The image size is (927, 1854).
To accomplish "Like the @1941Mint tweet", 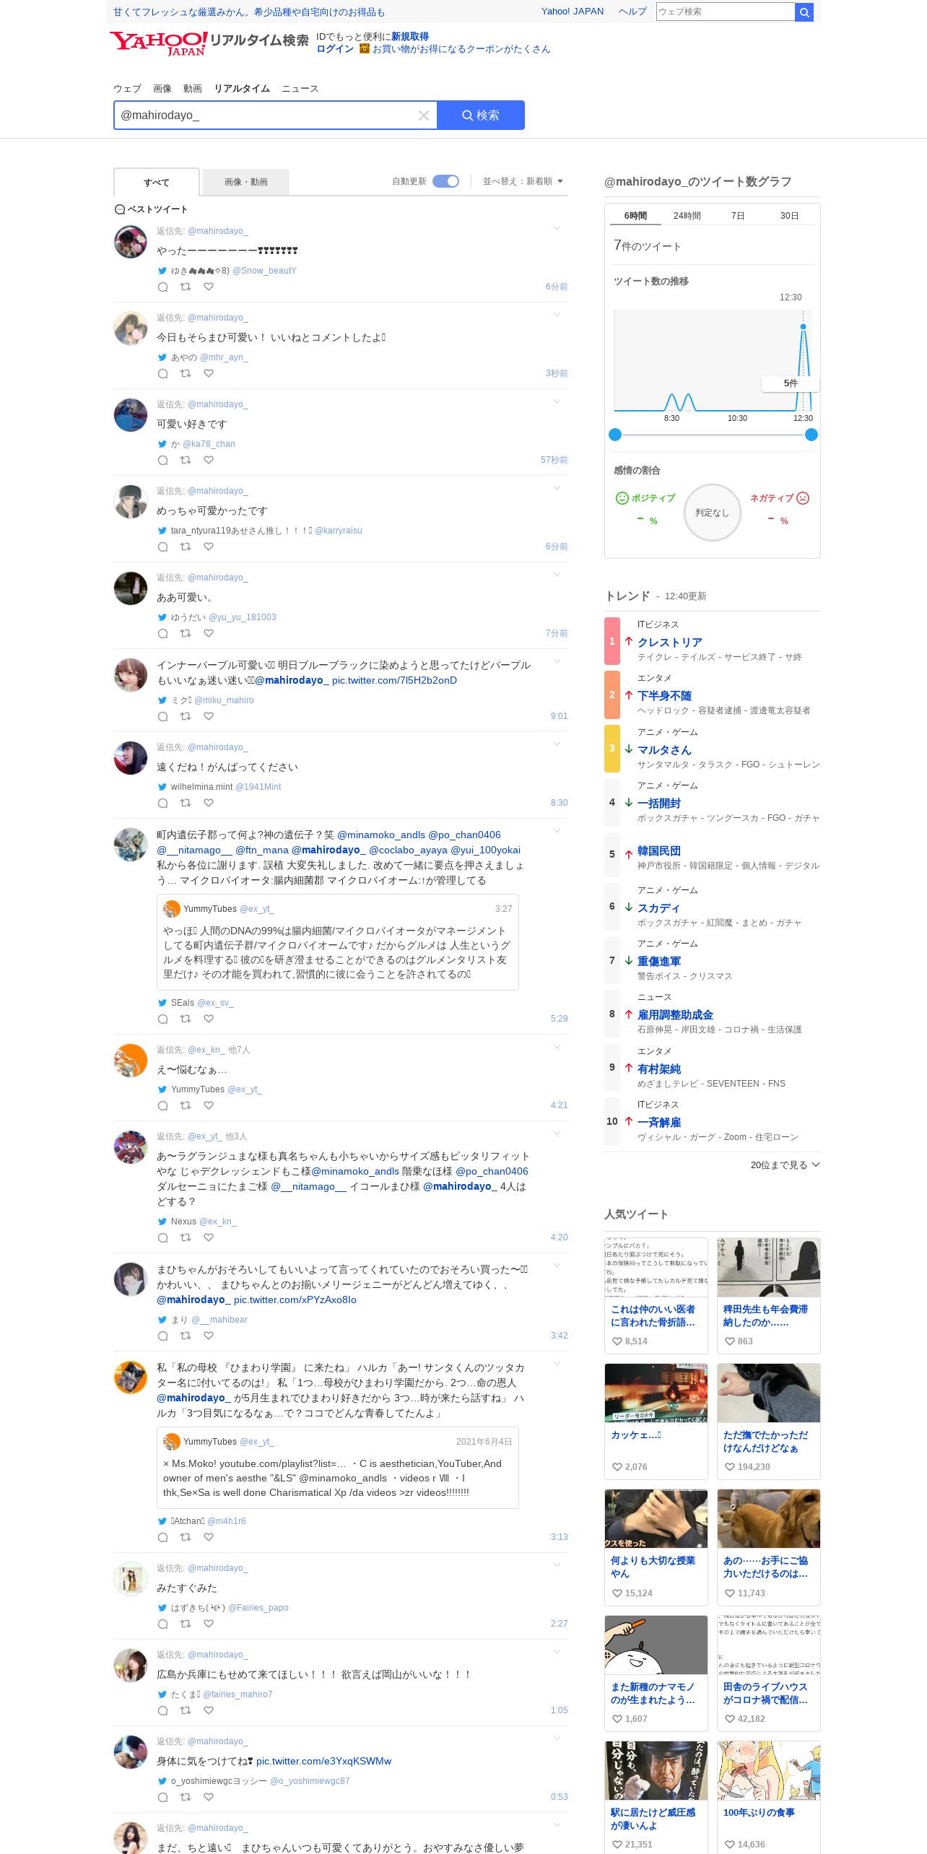I will pyautogui.click(x=209, y=803).
